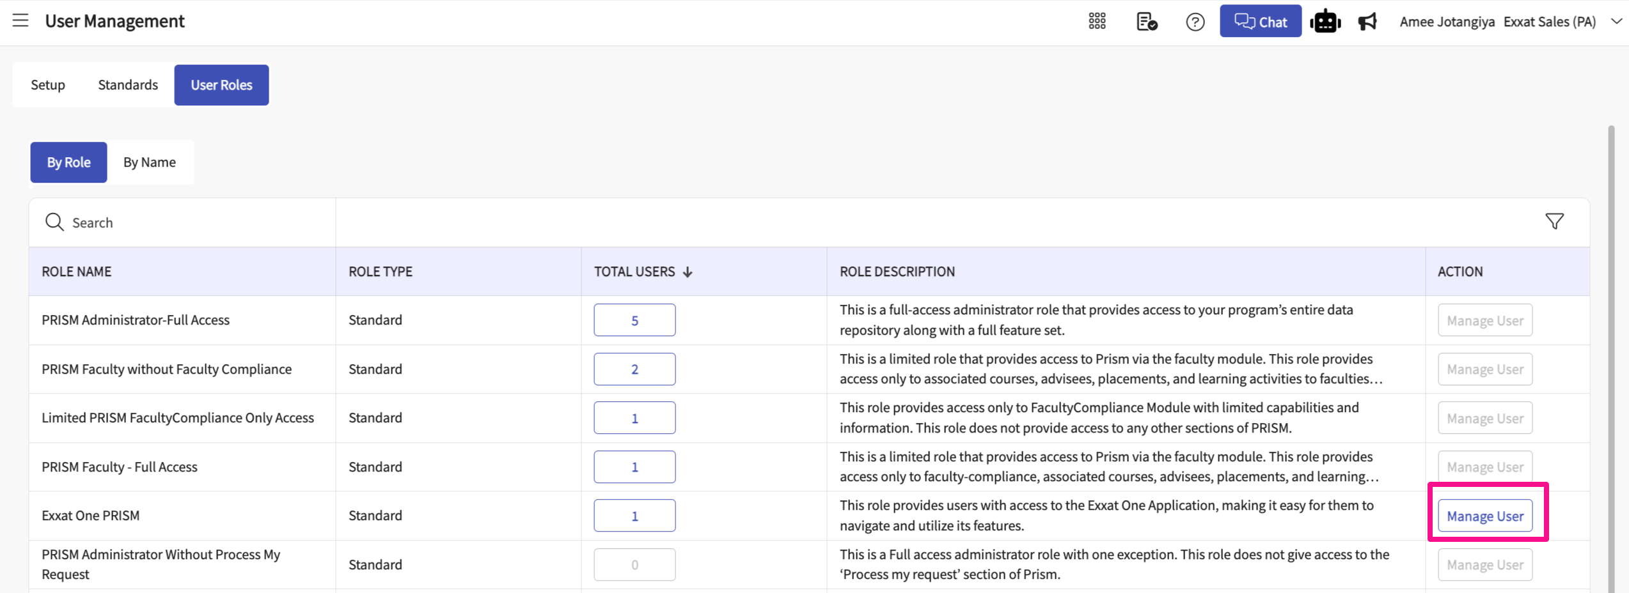Click the Chat button
Image resolution: width=1629 pixels, height=593 pixels.
[x=1260, y=22]
